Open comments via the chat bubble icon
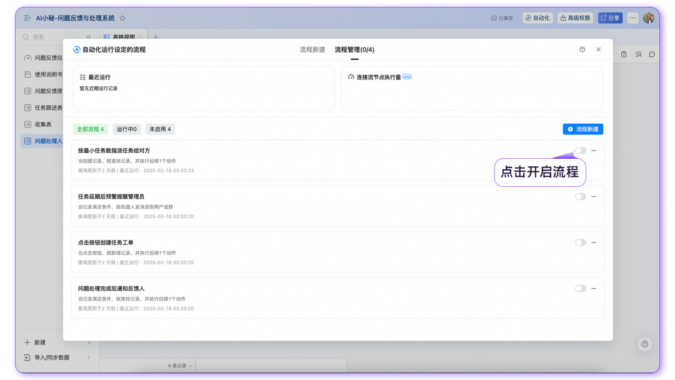The height and width of the screenshot is (380, 675). (x=652, y=54)
